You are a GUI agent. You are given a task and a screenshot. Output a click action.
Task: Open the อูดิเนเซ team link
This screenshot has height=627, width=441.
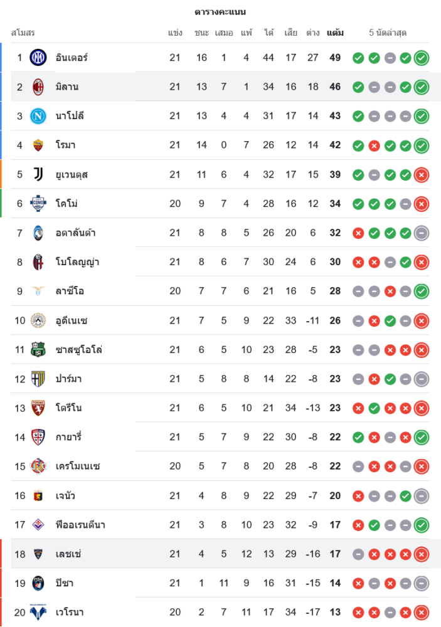72,320
